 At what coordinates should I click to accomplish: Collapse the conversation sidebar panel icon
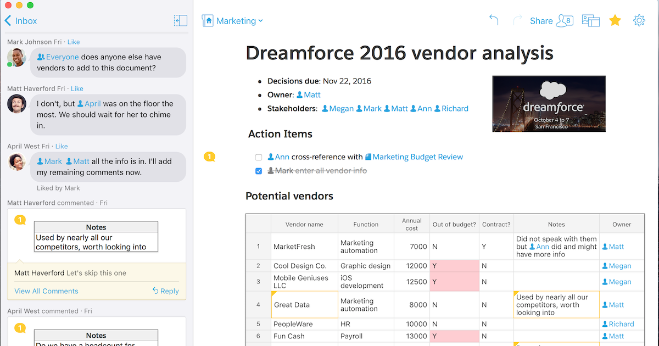click(x=180, y=21)
